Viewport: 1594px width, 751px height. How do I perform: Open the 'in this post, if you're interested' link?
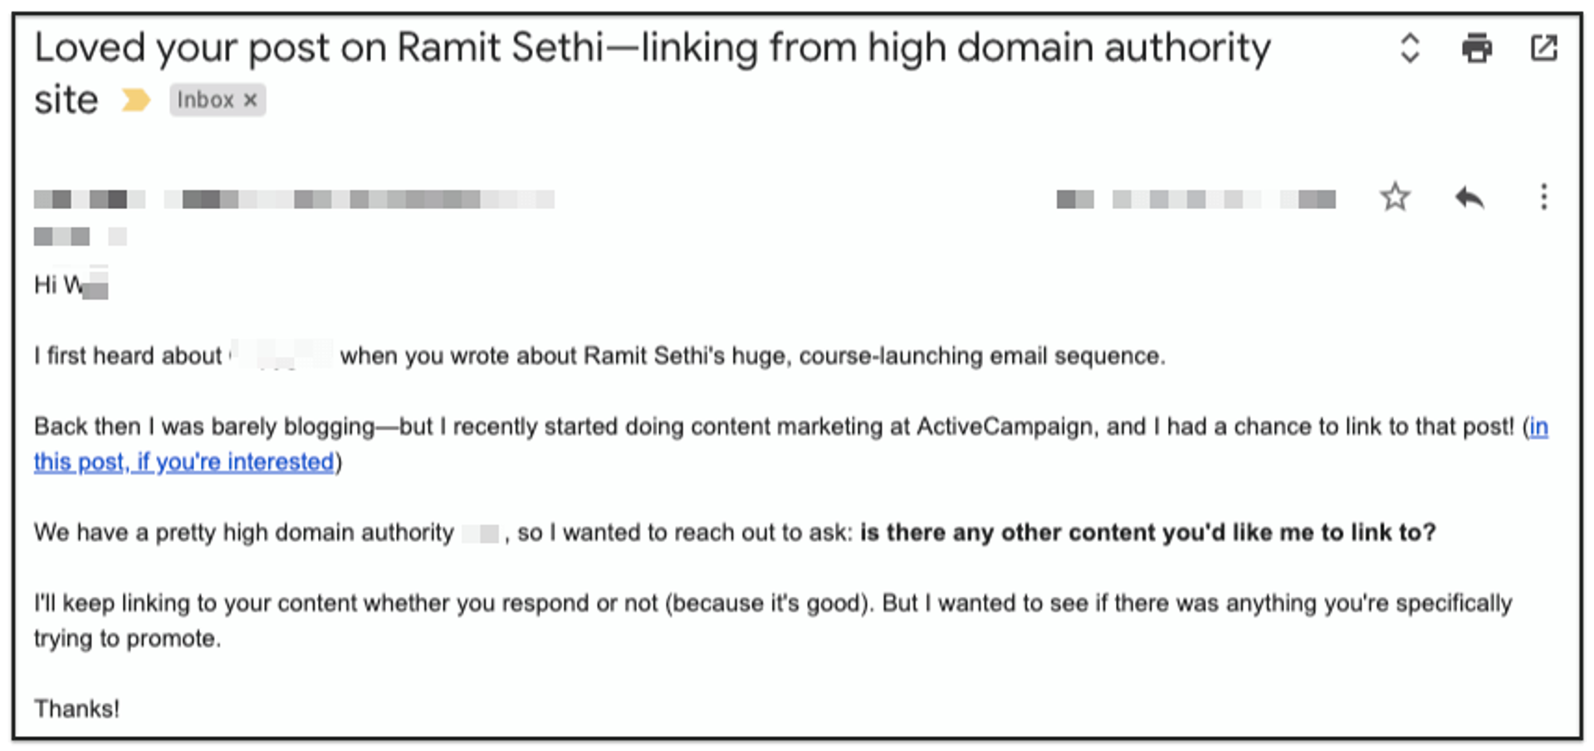tap(184, 461)
